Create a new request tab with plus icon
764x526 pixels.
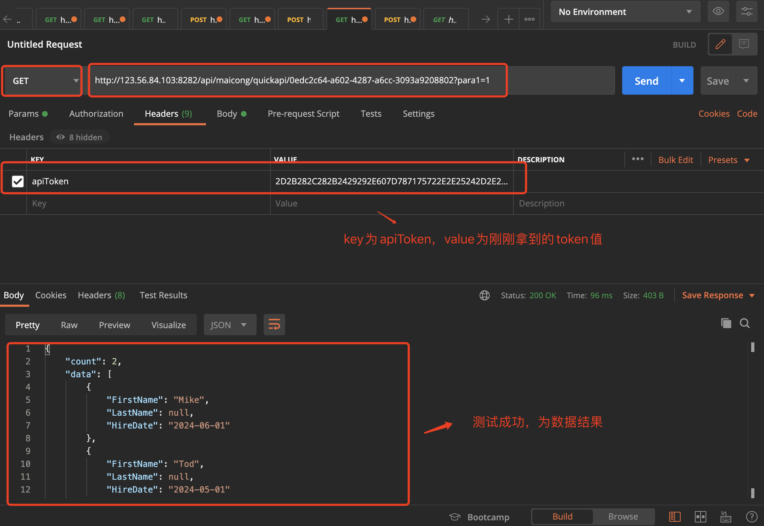(x=508, y=19)
